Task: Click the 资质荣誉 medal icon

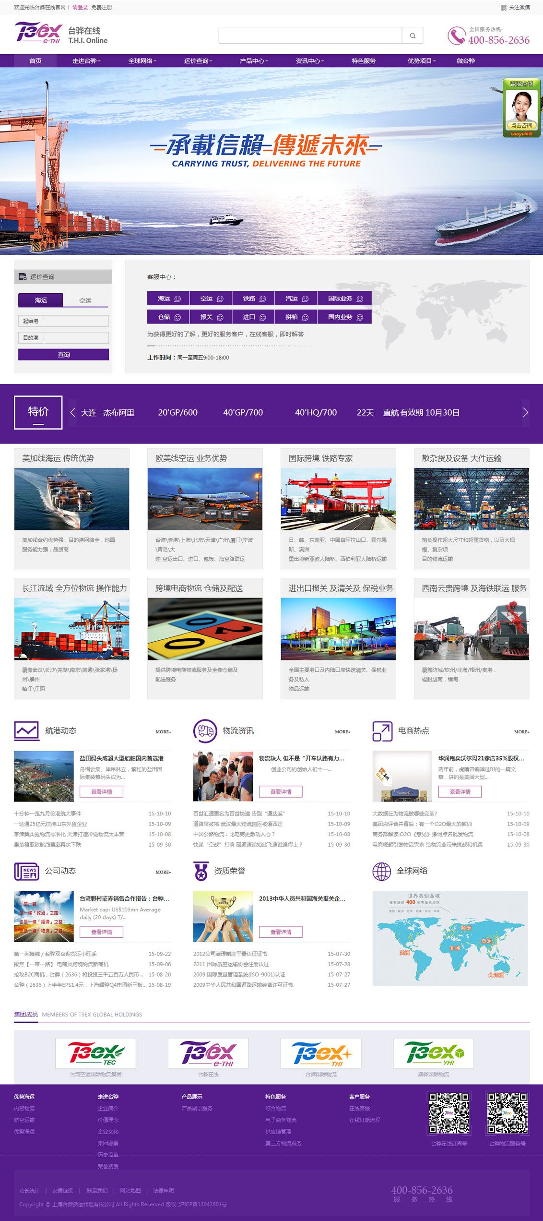Action: pos(201,871)
